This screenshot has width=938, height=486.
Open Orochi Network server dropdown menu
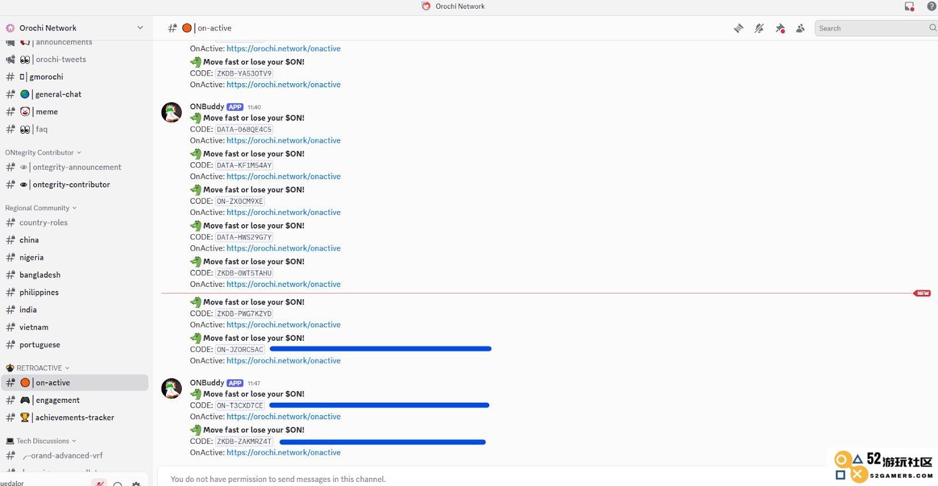tap(140, 28)
